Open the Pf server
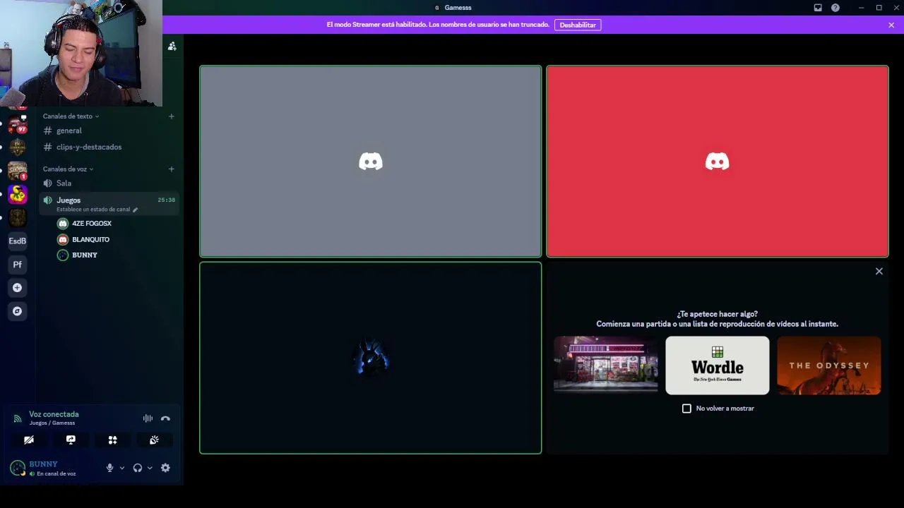This screenshot has width=904, height=508. coord(18,265)
